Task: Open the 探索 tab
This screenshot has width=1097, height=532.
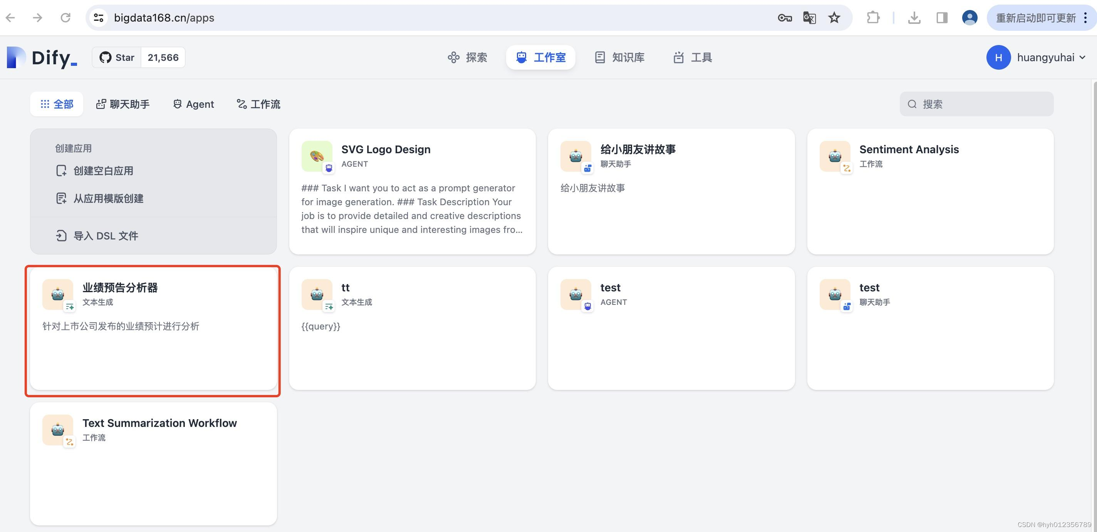Action: 467,57
